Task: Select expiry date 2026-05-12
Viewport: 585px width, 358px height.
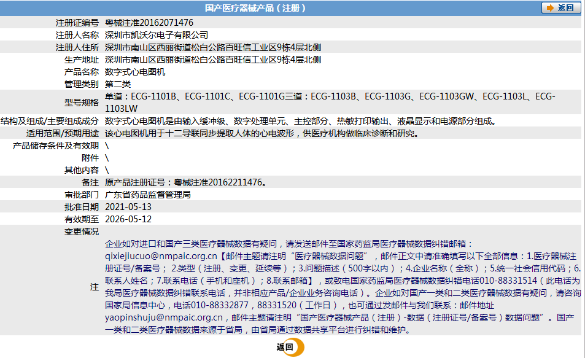Action: click(x=128, y=219)
